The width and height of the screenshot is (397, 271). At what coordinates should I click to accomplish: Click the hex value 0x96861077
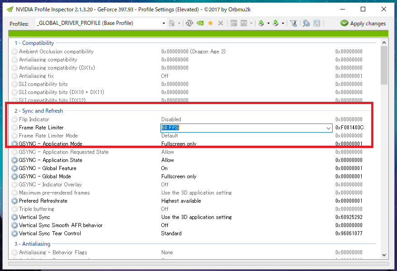click(x=349, y=233)
